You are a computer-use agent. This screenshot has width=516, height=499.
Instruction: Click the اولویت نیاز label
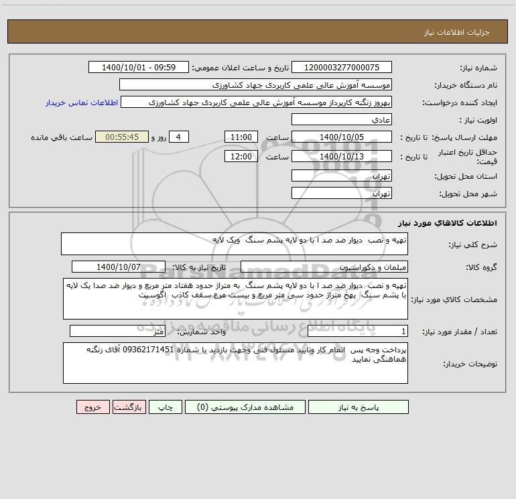[478, 121]
